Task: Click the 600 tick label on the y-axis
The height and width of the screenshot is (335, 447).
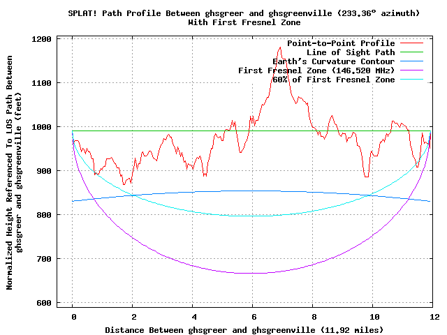Action: [x=45, y=303]
